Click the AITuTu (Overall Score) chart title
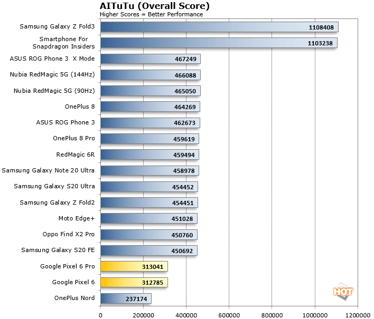Screen dimensions: 374x319 pyautogui.click(x=155, y=6)
